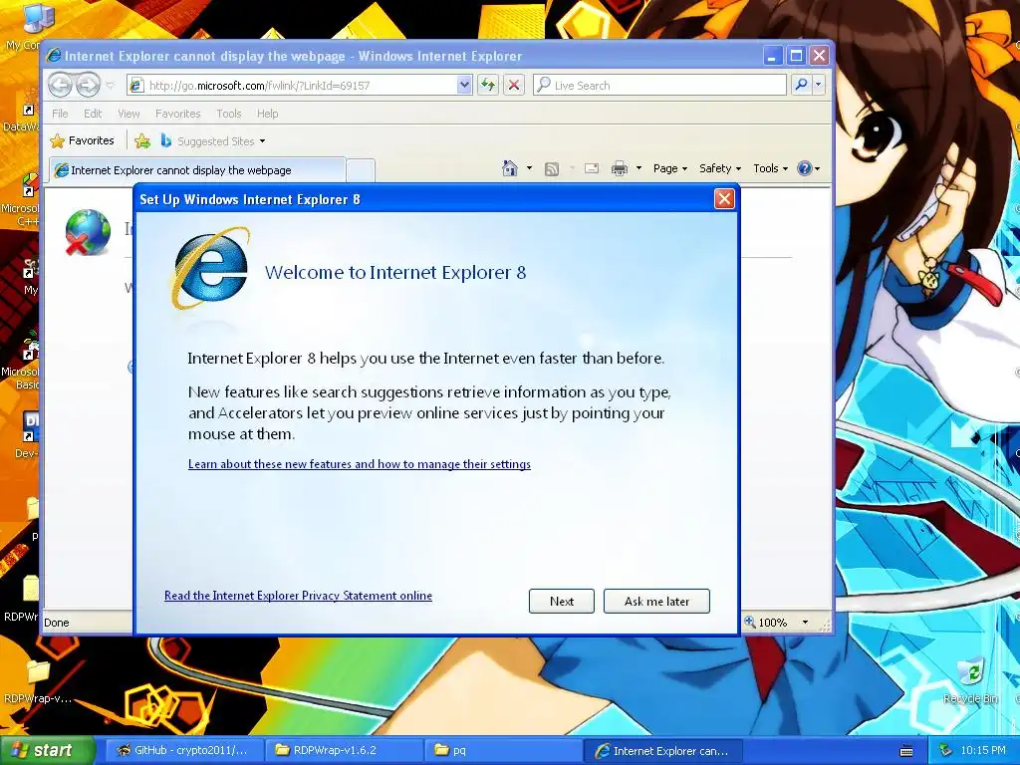Expand the zoom level dropdown arrow

click(805, 623)
